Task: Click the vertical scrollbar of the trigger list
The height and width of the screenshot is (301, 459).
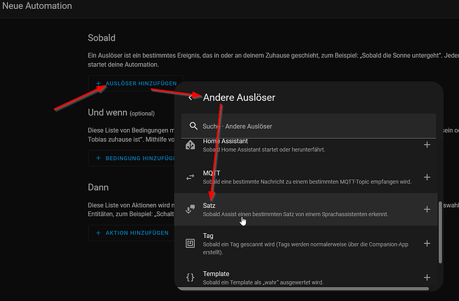Action: pos(440,233)
